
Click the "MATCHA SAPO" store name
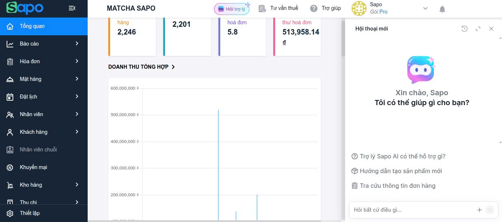click(x=131, y=8)
